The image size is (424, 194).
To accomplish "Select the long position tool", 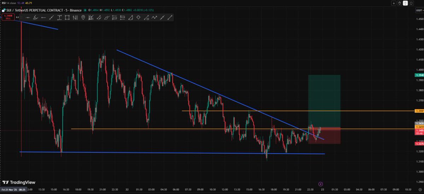I will click(x=115, y=18).
